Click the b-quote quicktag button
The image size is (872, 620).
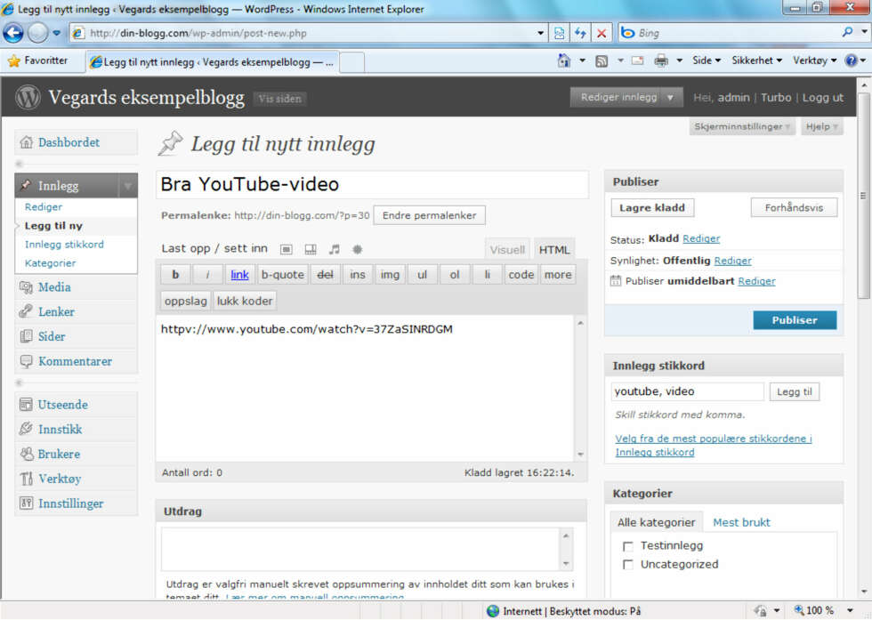283,274
